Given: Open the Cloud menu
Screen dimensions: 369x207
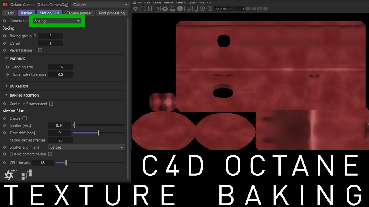Looking at the screenshot, I should click(x=147, y=3).
